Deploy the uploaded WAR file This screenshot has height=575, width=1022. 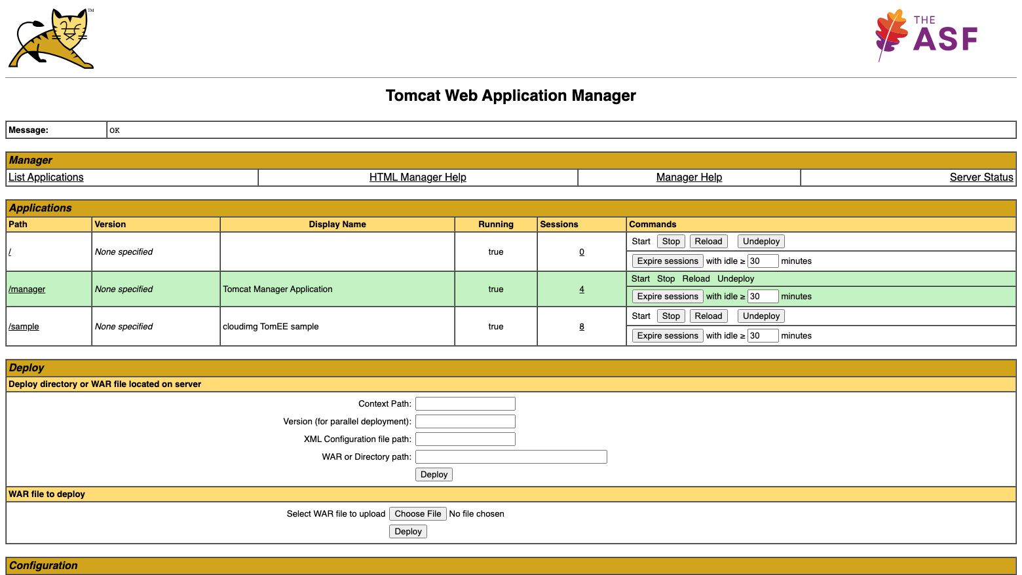point(408,532)
